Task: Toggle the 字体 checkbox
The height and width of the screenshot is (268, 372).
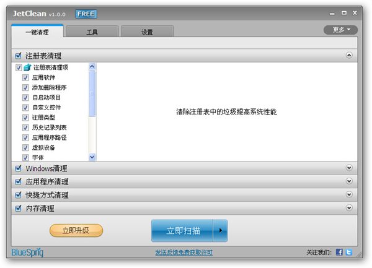Action: (25, 157)
